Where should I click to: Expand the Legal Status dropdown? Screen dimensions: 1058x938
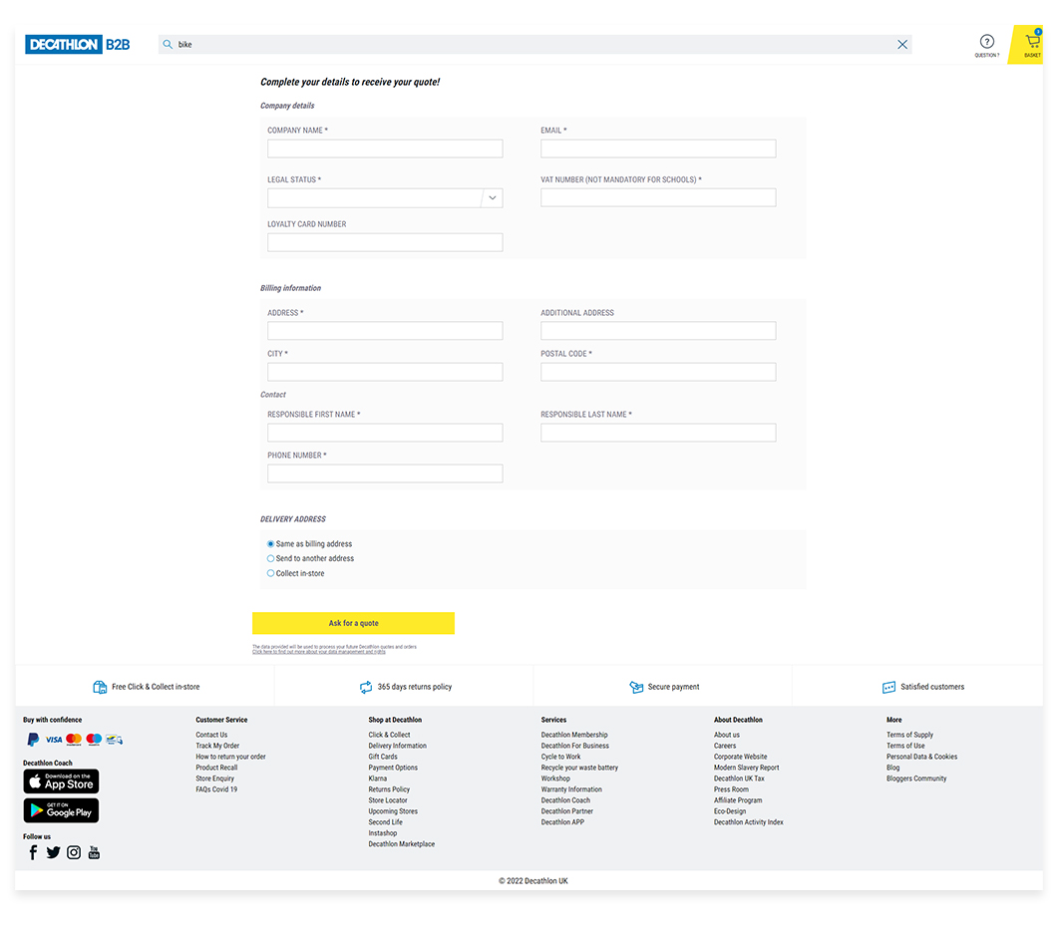(492, 198)
